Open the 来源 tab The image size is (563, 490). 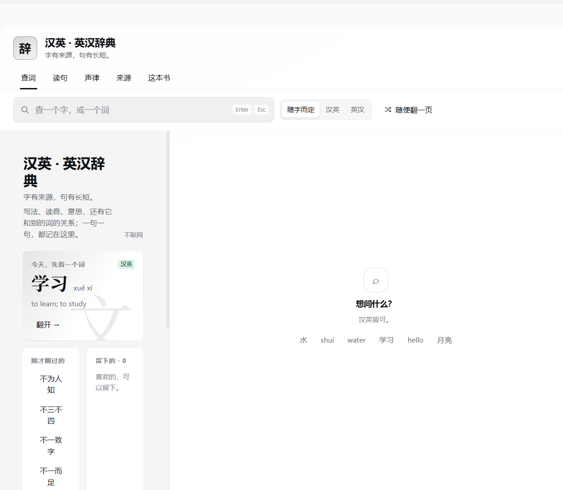click(x=123, y=78)
